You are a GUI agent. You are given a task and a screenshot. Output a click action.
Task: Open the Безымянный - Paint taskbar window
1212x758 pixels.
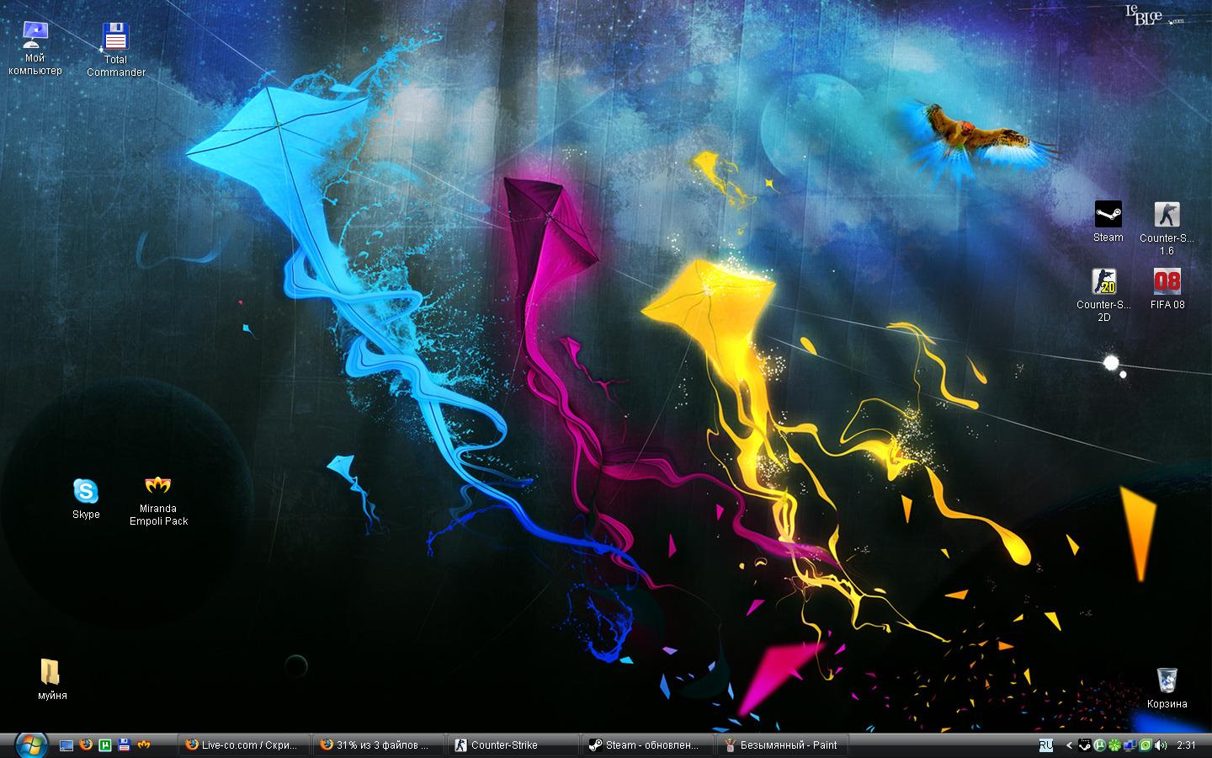coord(781,745)
